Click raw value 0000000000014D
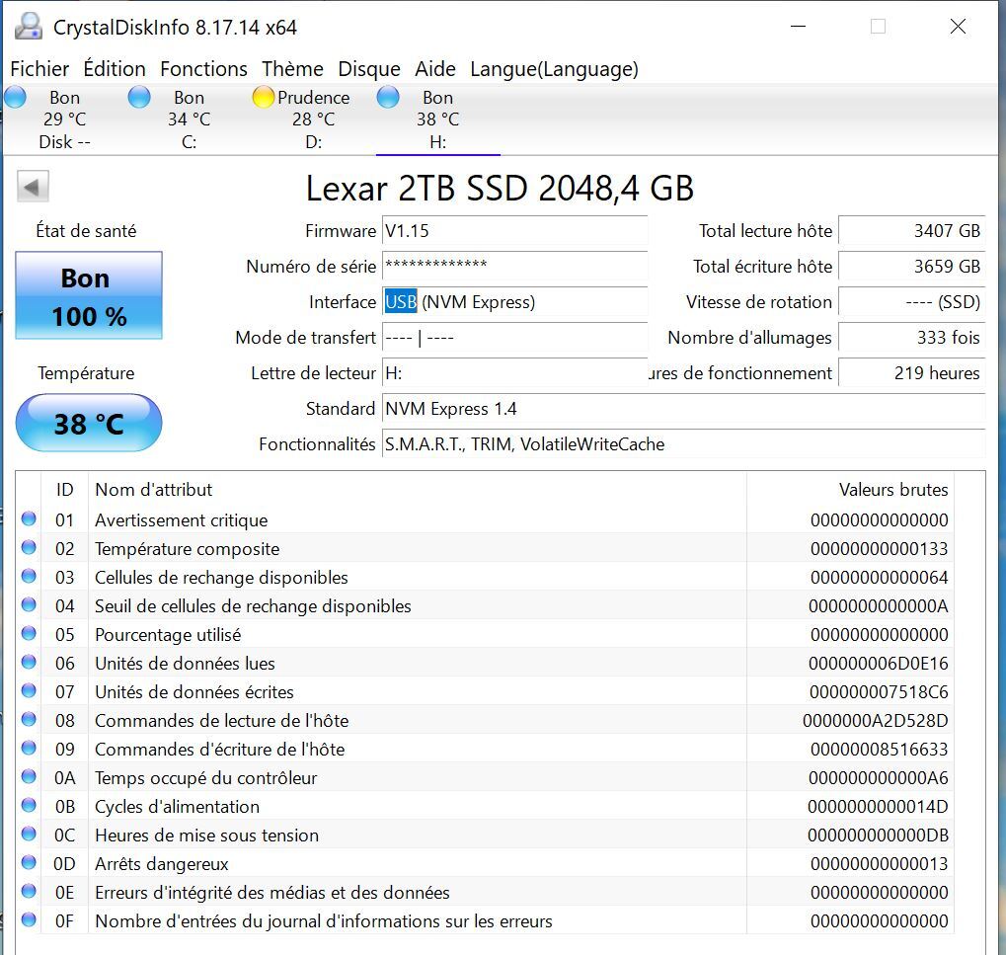 pyautogui.click(x=878, y=807)
